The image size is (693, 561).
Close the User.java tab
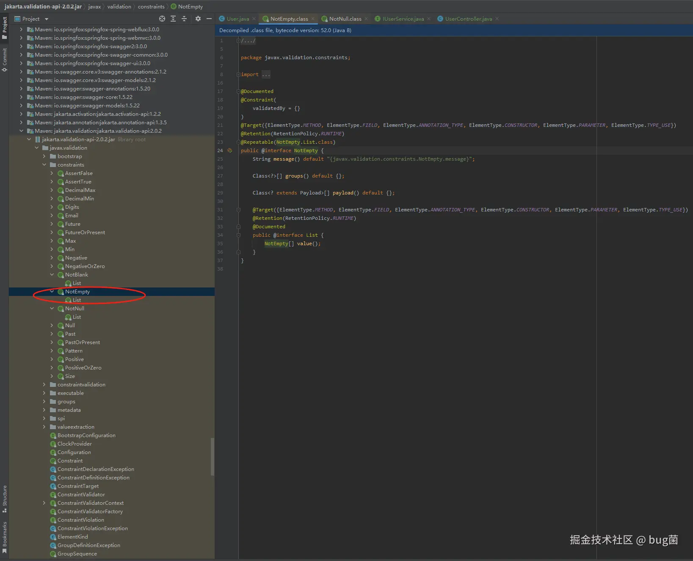pos(254,19)
